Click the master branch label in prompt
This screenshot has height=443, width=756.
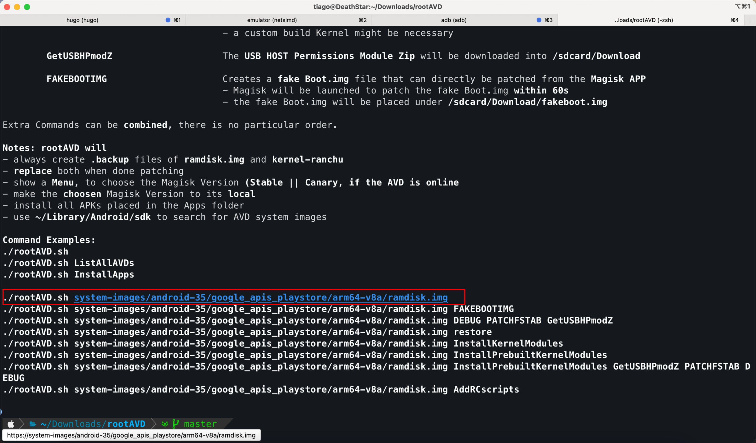[x=200, y=424]
